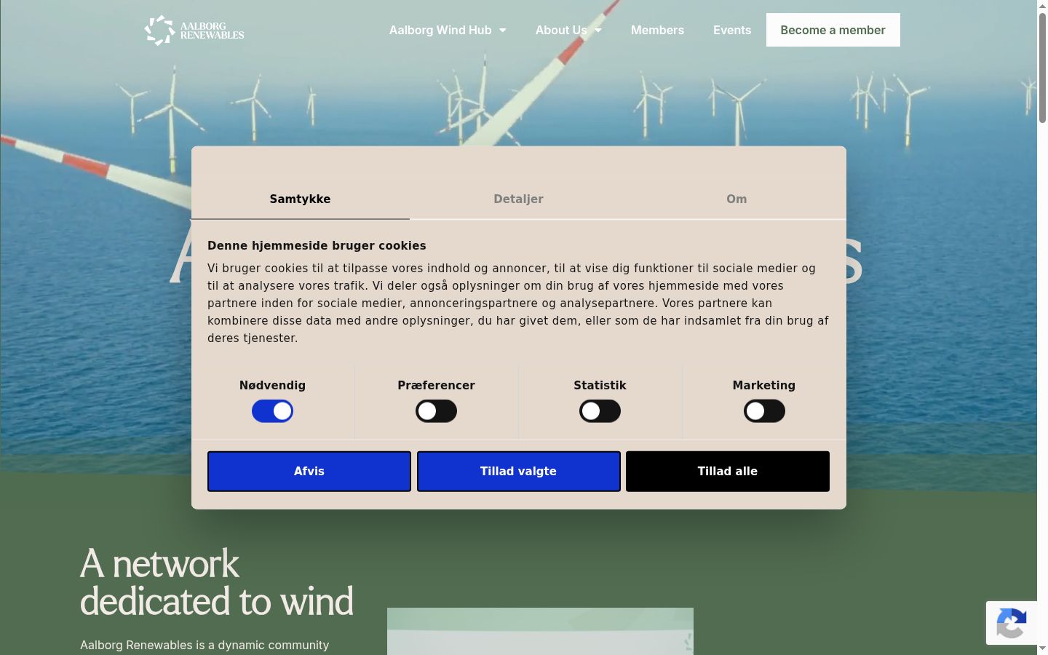Reject cookies with the Afvis button
Screen dimensions: 1048x655
(309, 471)
